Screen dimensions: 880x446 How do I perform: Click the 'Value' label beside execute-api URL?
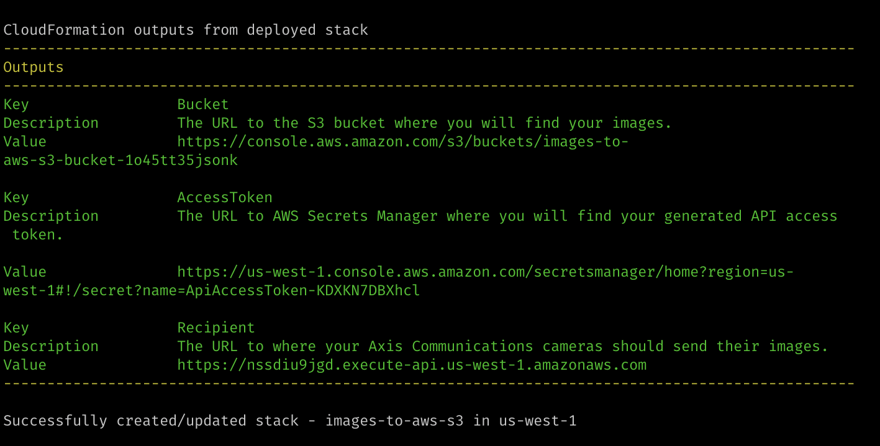25,365
